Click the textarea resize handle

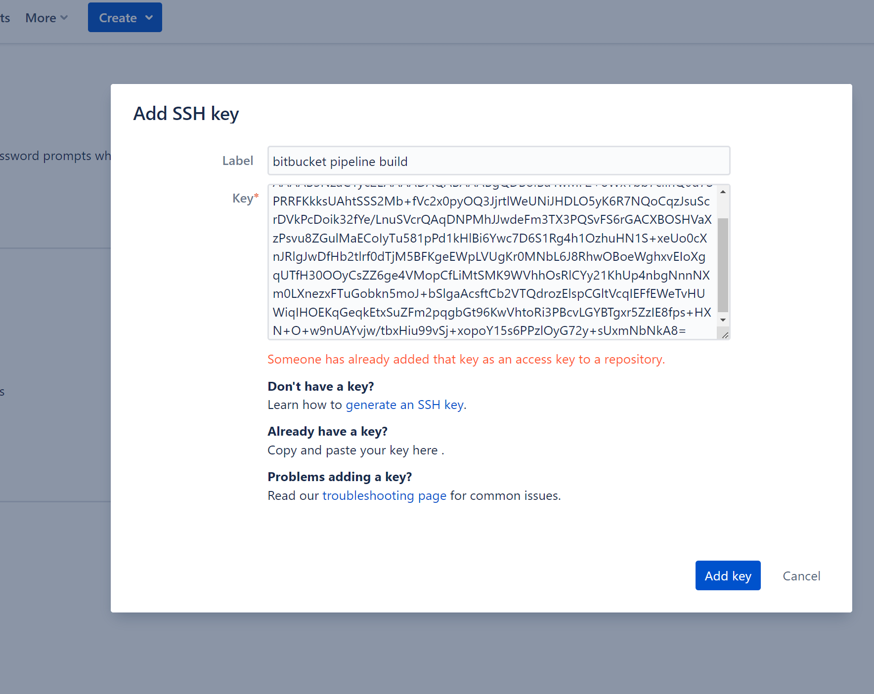(x=726, y=335)
